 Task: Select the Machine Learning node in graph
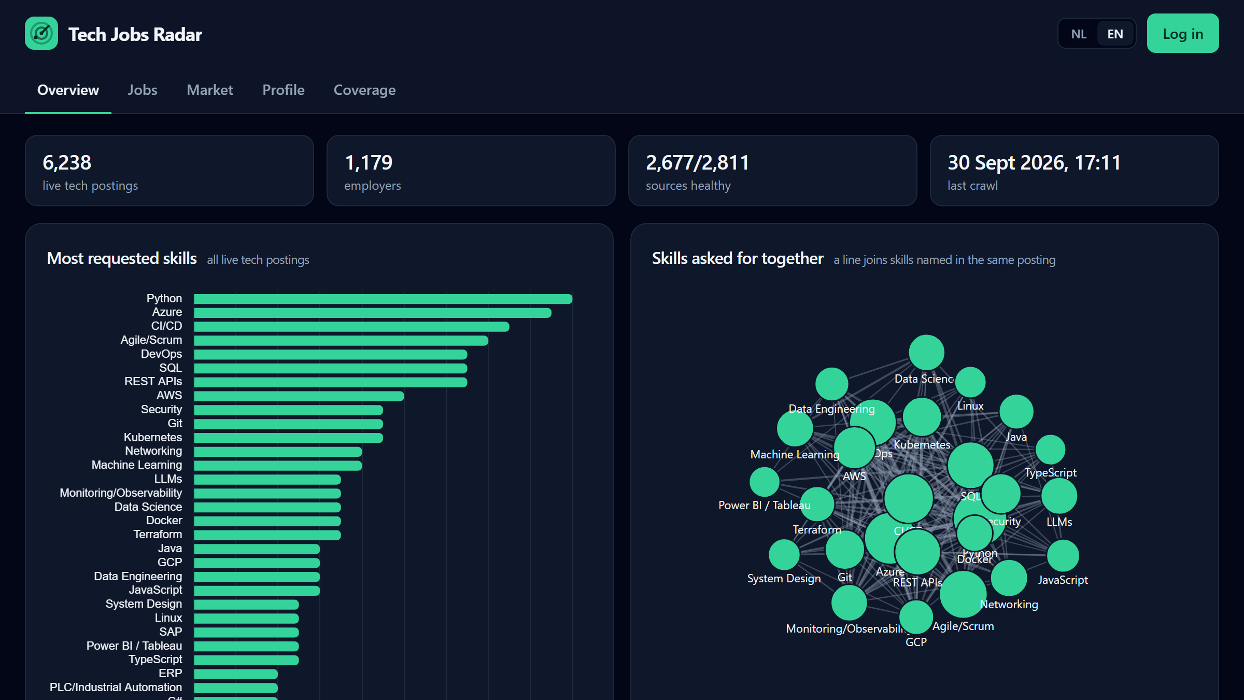pos(795,428)
